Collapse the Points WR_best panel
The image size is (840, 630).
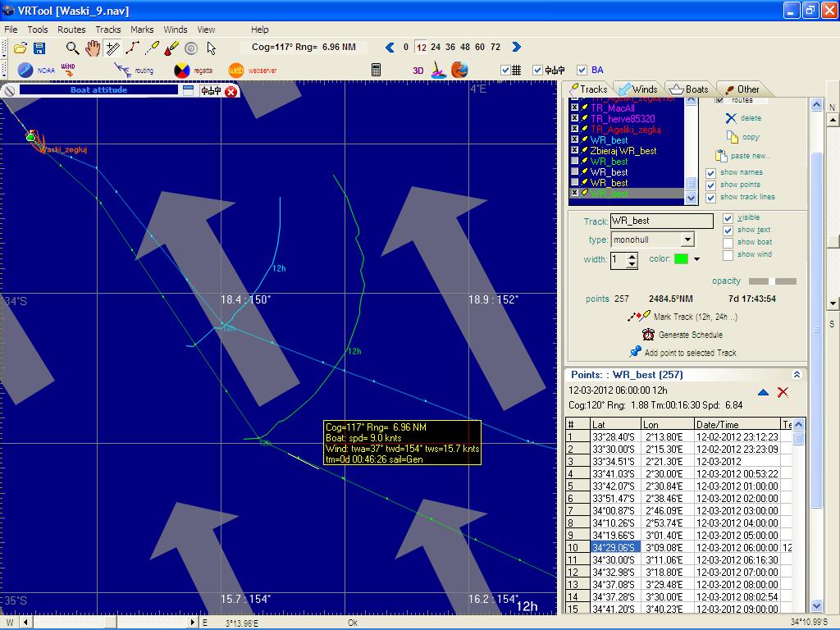pyautogui.click(x=797, y=375)
